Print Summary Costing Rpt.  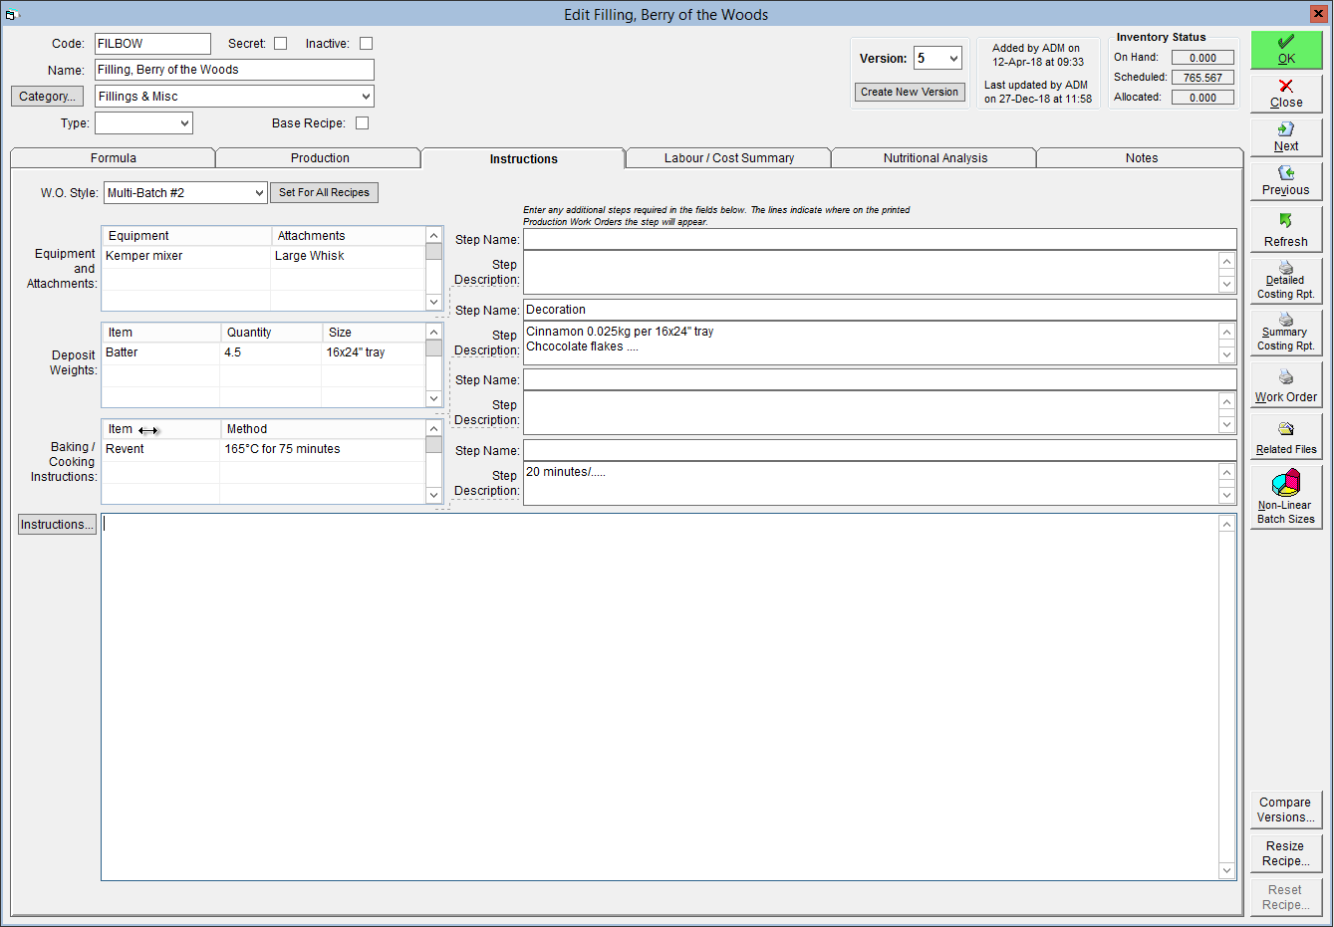(x=1286, y=333)
